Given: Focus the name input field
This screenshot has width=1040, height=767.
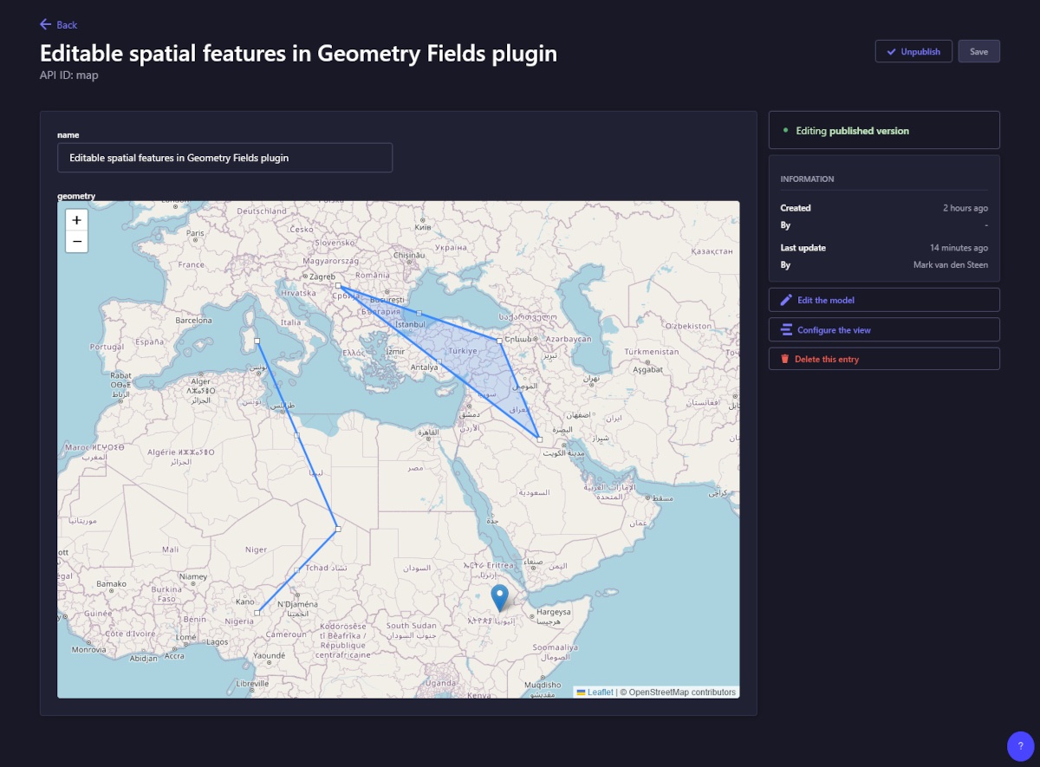Looking at the screenshot, I should 224,158.
